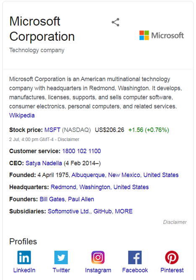
Task: Call customer service number 1800 102 1100
Action: coord(81,151)
